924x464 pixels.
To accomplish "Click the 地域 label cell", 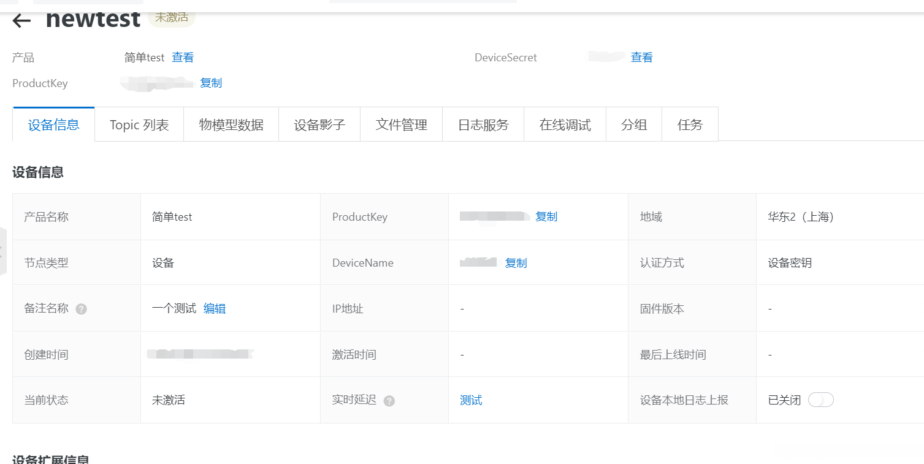I will click(x=692, y=217).
